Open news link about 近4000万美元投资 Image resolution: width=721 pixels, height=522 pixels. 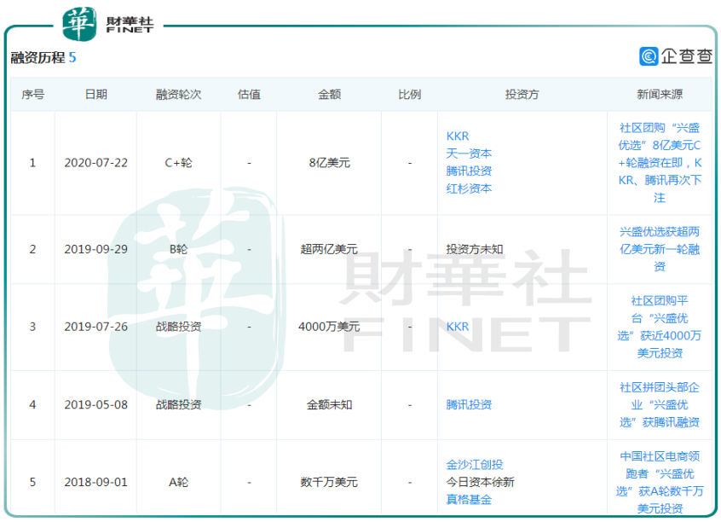point(660,327)
